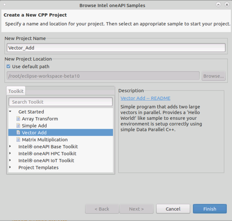232x221 pixels.
Task: Expand Intel oneAPI IoT Toolkit node
Action: (10, 160)
